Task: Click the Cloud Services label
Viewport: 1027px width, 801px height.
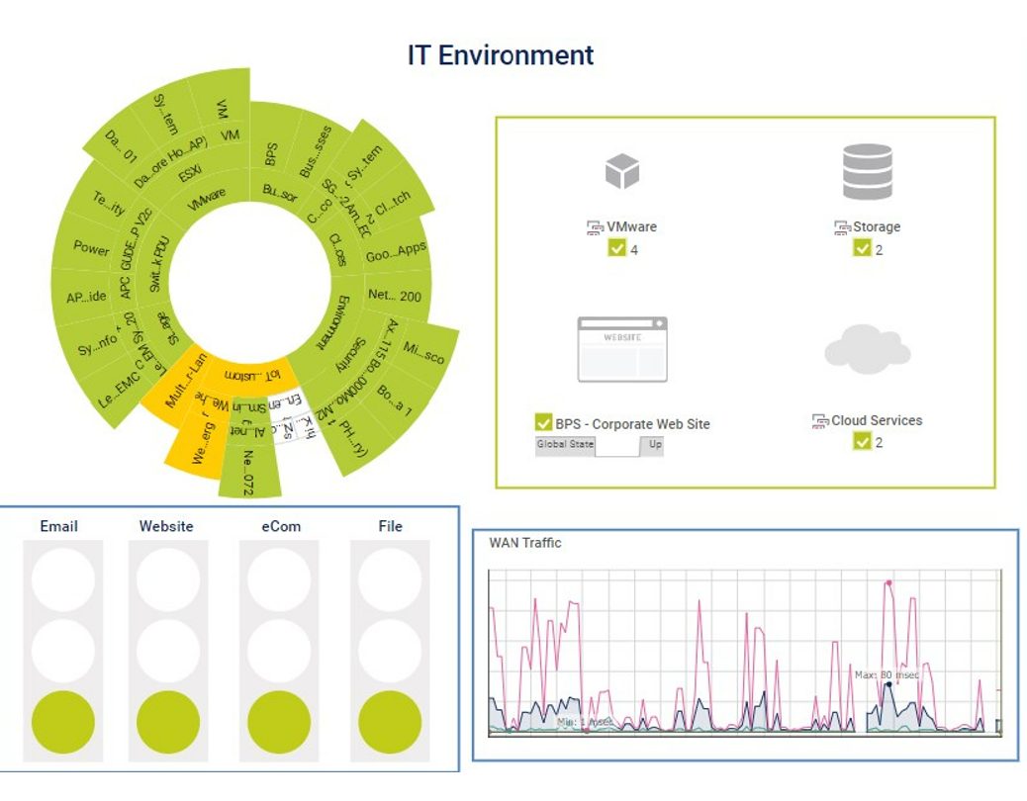Action: 877,421
